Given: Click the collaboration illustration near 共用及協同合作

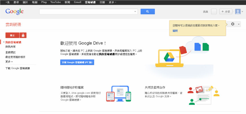Looking at the screenshot, I should click(203, 95).
